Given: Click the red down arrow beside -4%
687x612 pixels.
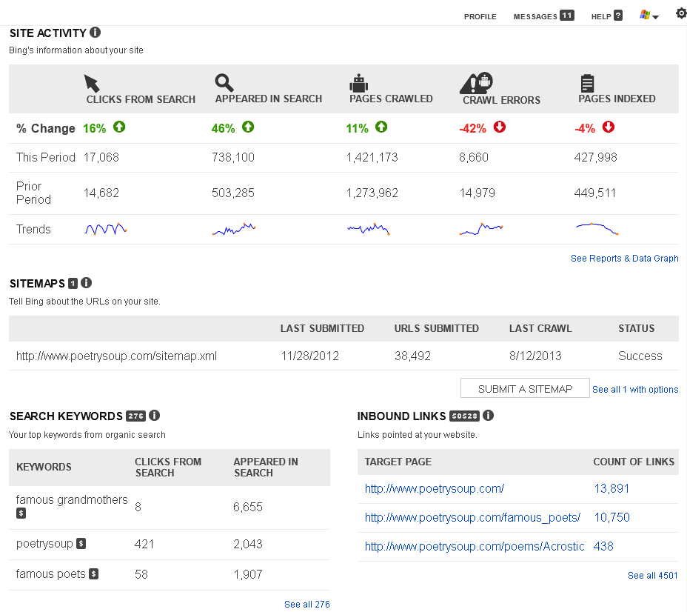Looking at the screenshot, I should tap(608, 127).
